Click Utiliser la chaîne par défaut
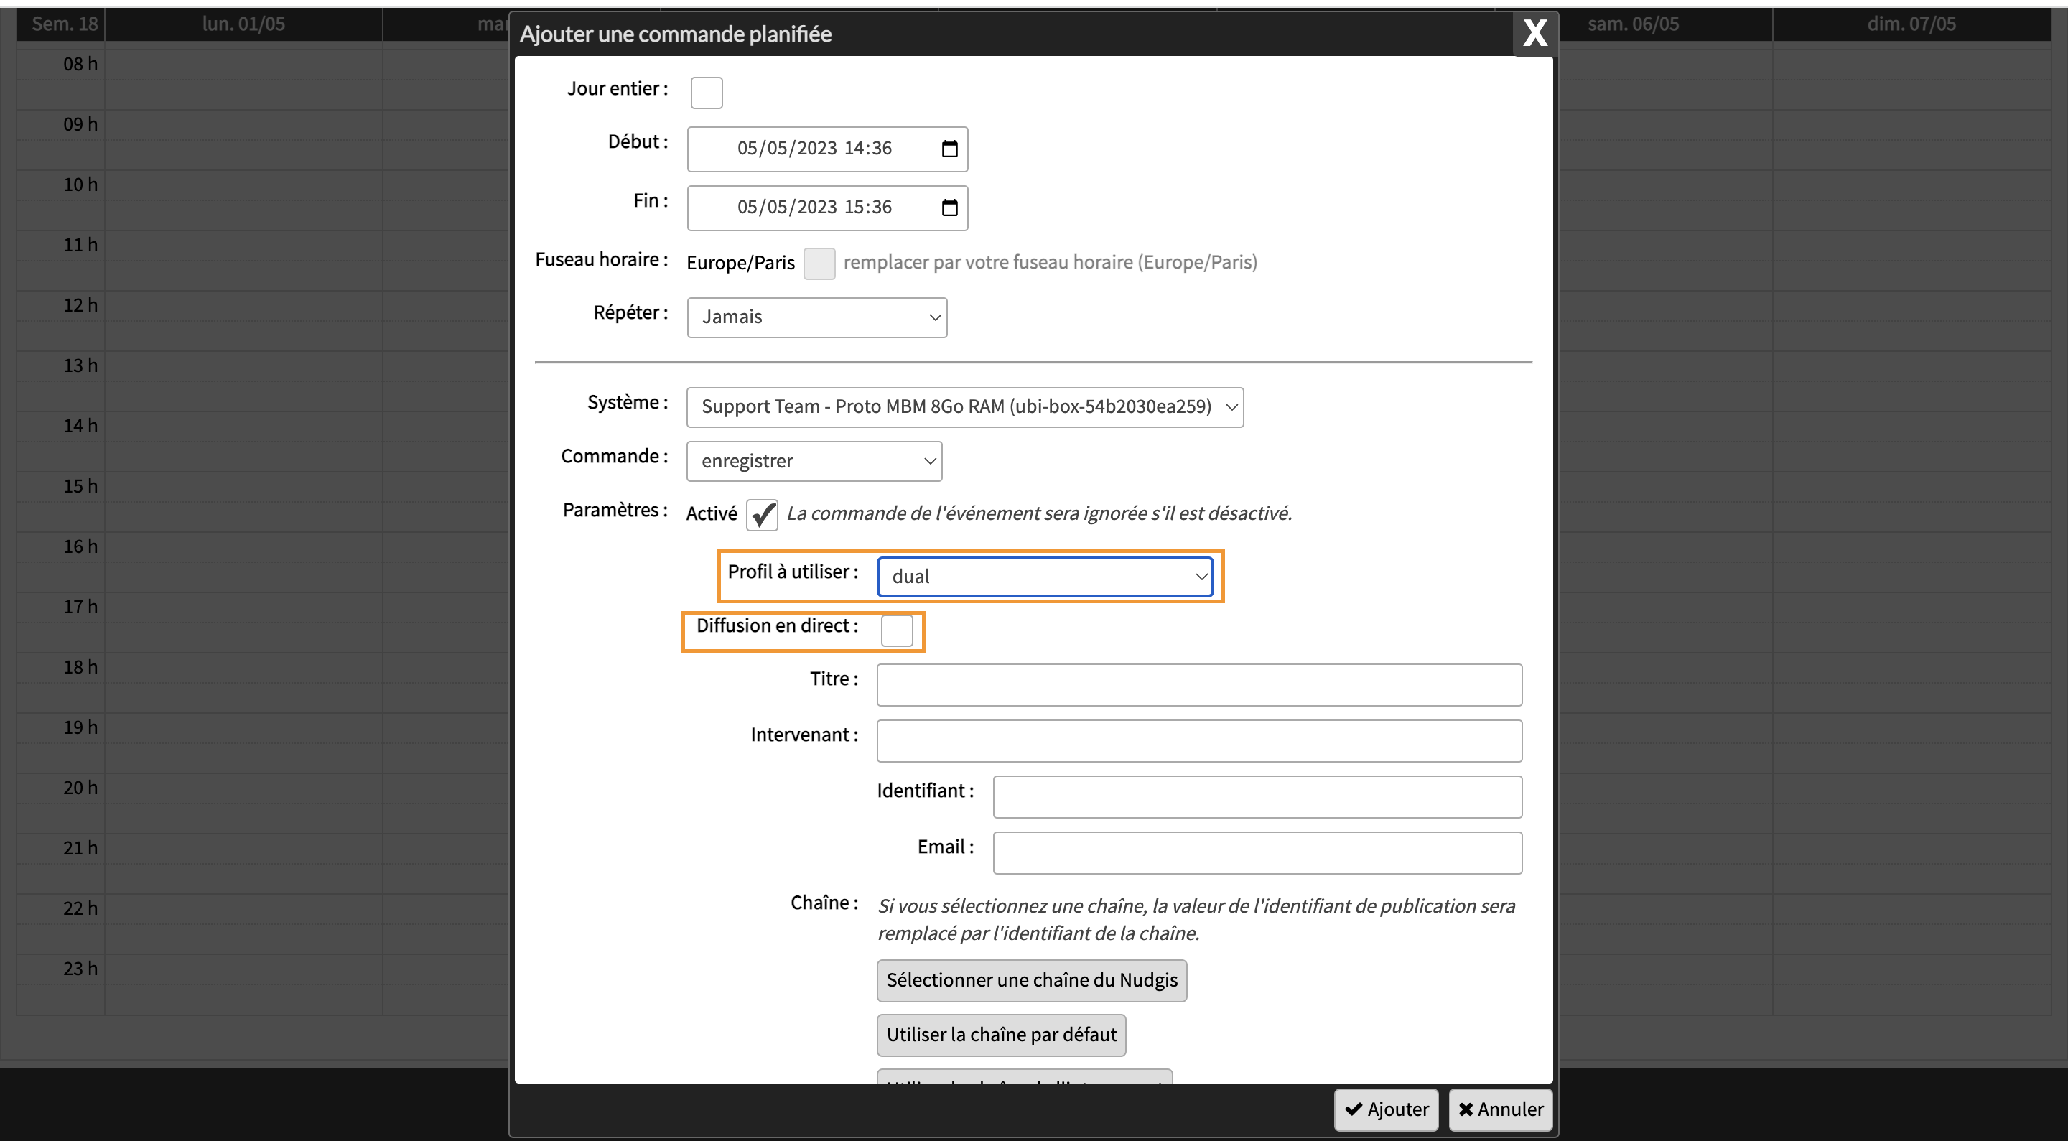Screen dimensions: 2068x1141 tap(1001, 1035)
